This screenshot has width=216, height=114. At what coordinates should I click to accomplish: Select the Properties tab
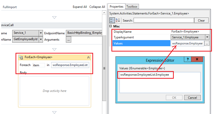(117, 6)
